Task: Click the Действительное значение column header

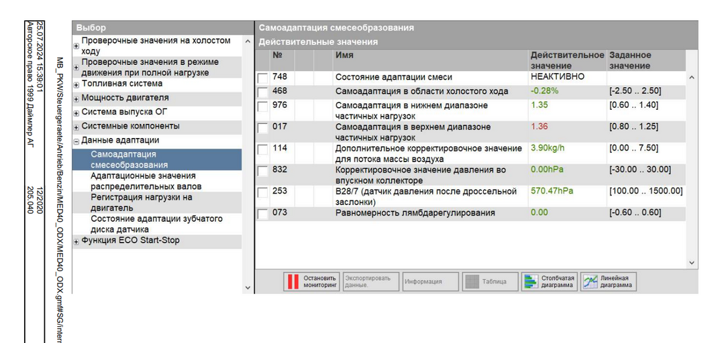Action: point(568,60)
